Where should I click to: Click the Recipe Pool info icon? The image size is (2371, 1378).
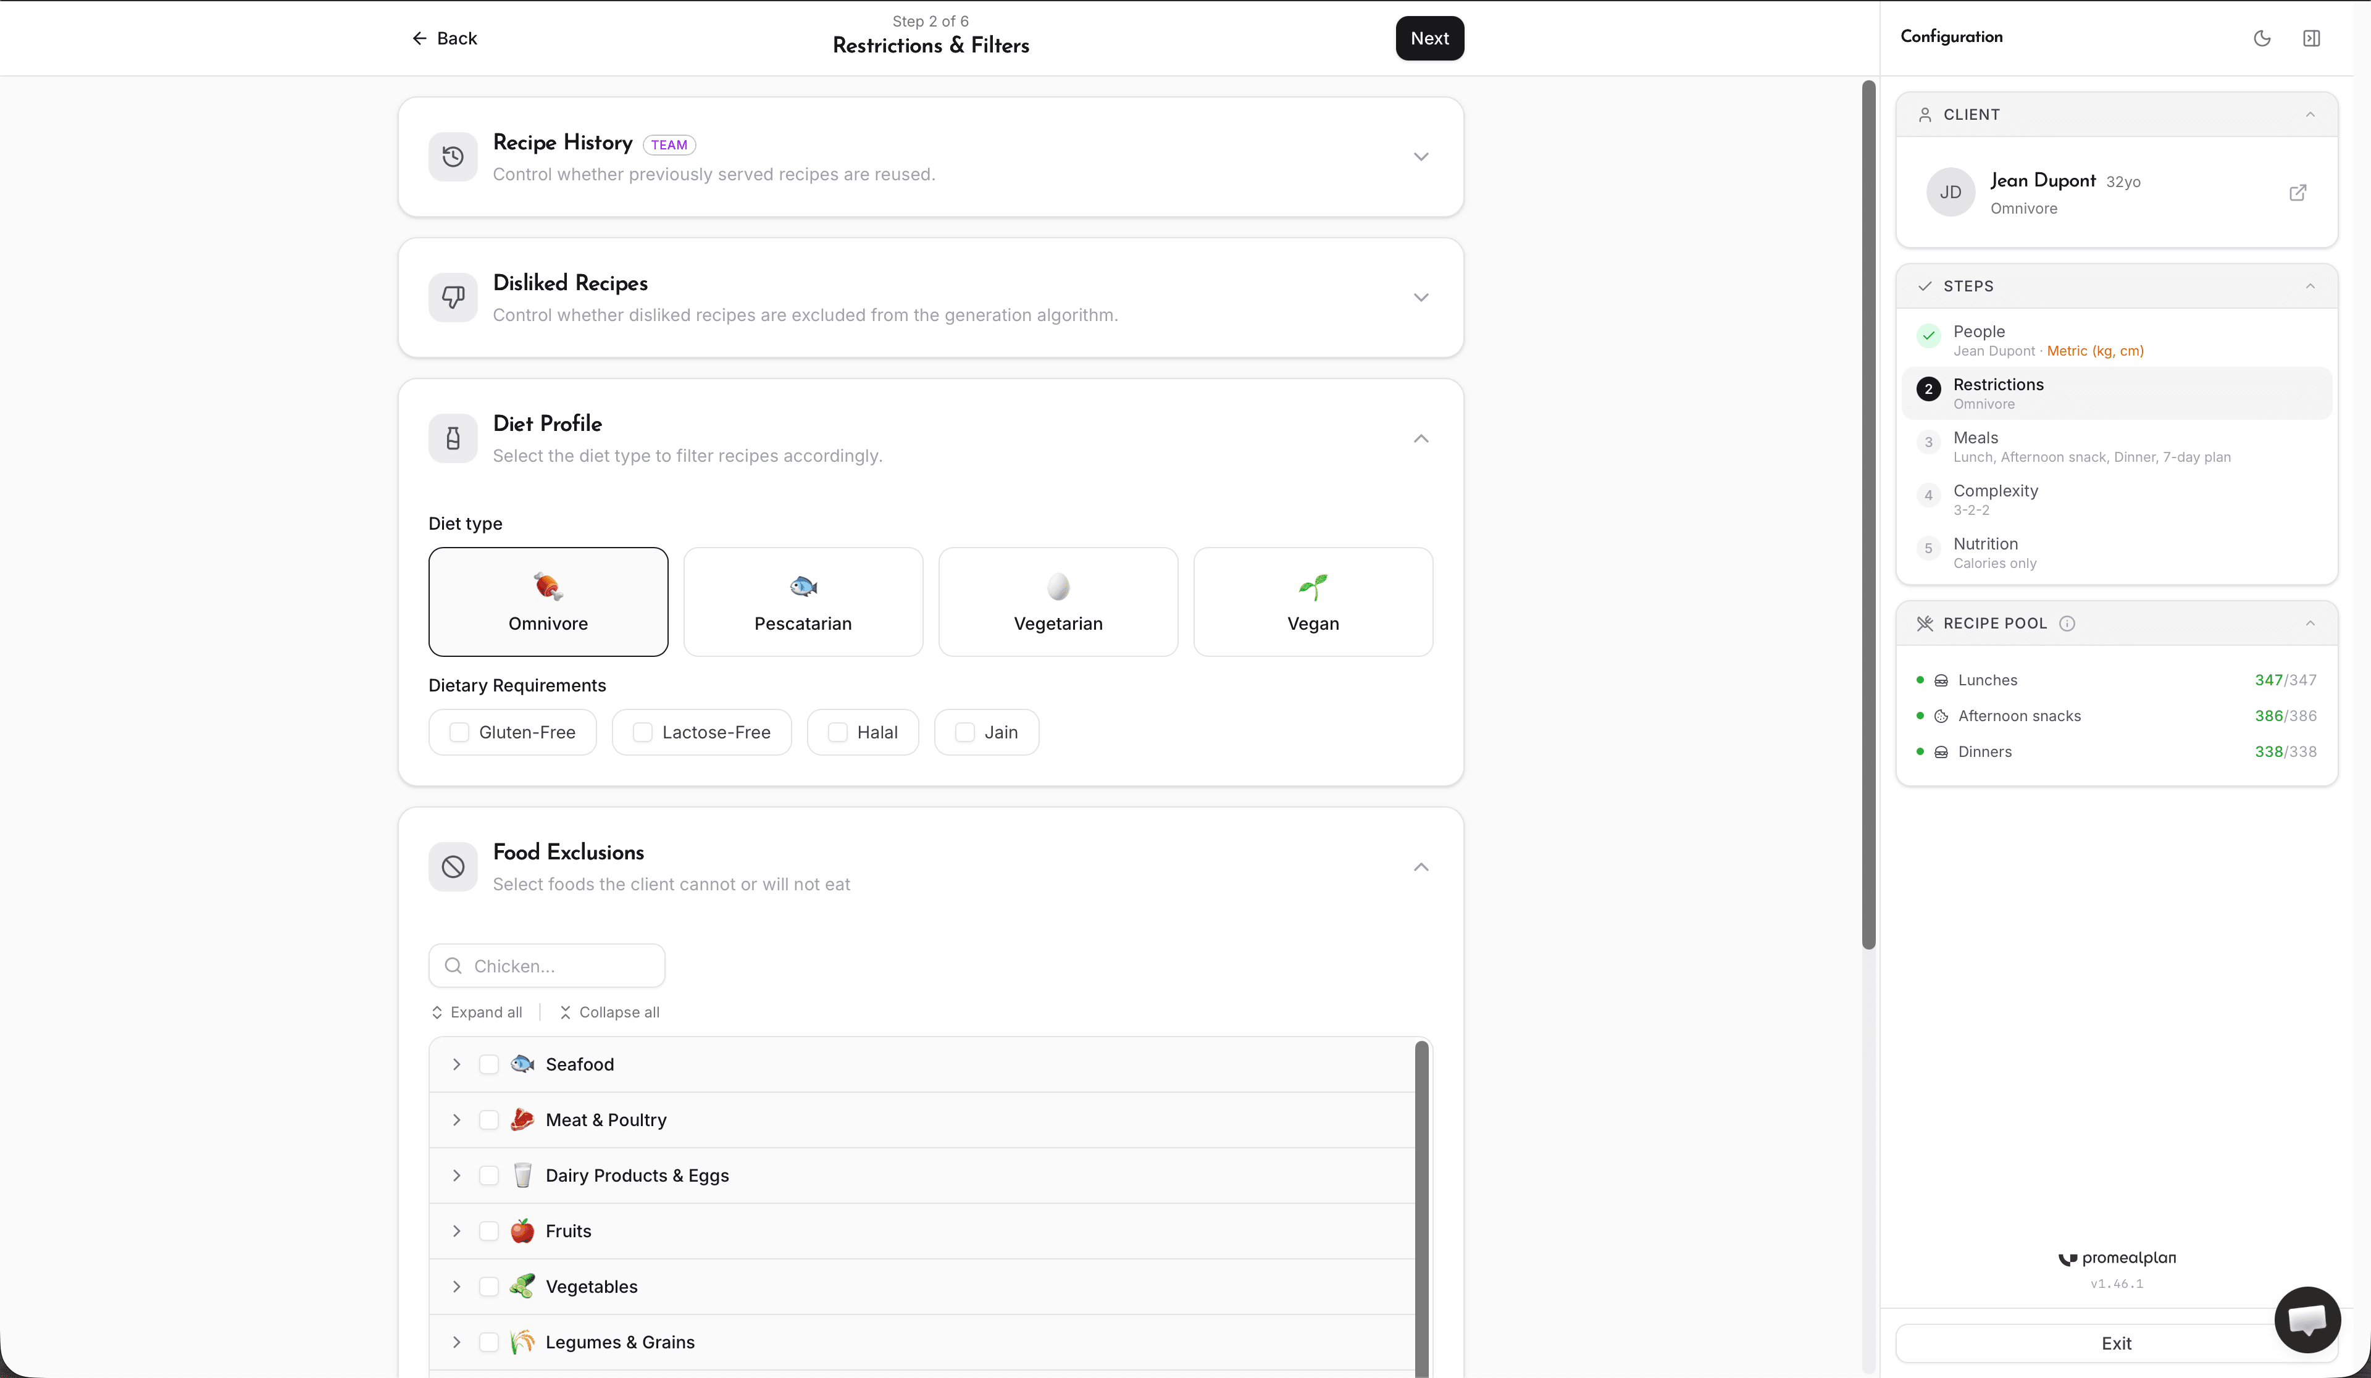2067,624
